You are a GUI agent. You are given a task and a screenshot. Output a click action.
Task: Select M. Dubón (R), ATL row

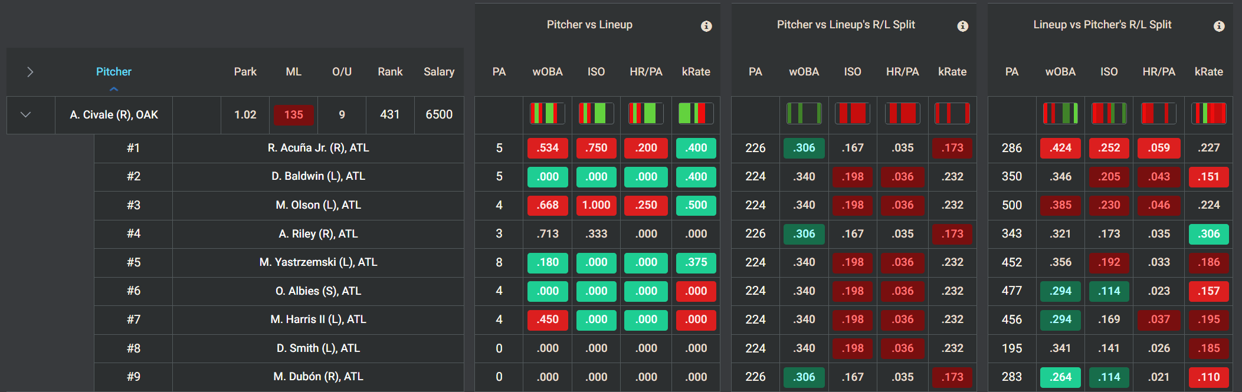click(x=318, y=377)
